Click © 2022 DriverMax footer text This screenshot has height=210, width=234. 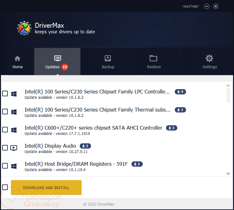click(x=99, y=204)
